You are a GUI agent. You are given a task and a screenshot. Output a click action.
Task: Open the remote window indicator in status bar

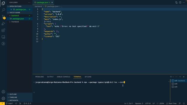[2, 104]
